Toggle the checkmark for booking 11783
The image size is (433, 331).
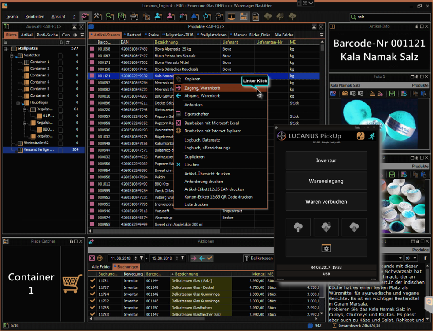click(92, 314)
